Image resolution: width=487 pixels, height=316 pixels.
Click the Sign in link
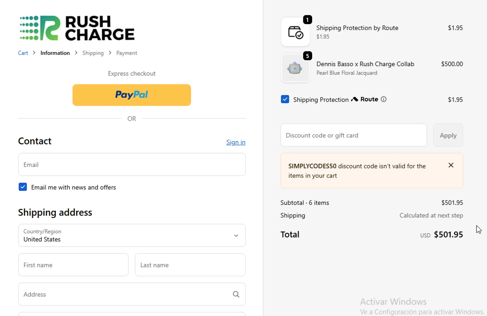(x=236, y=142)
